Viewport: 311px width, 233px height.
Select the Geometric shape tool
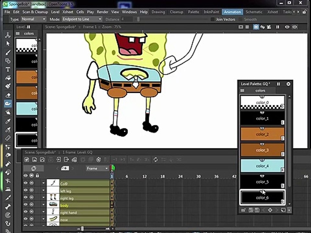click(x=8, y=61)
